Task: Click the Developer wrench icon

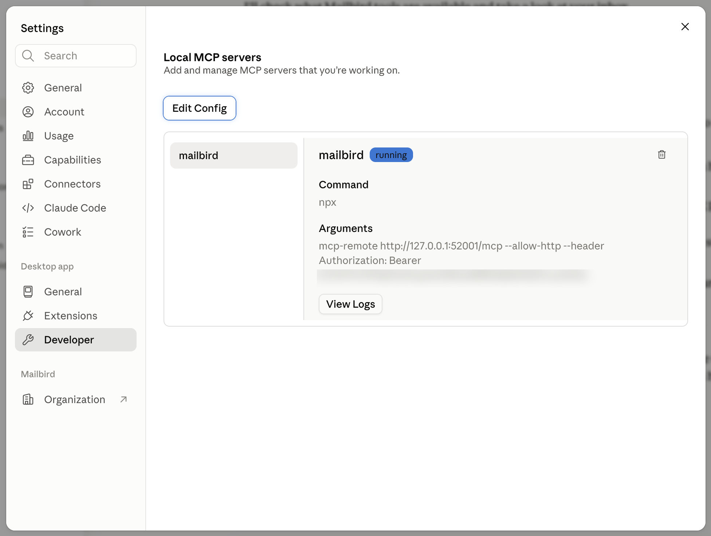Action: 28,340
